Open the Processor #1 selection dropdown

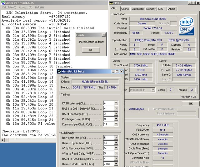(x=153, y=90)
